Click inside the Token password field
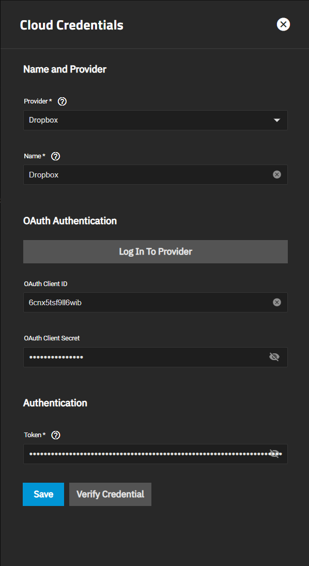The width and height of the screenshot is (309, 566). click(146, 454)
